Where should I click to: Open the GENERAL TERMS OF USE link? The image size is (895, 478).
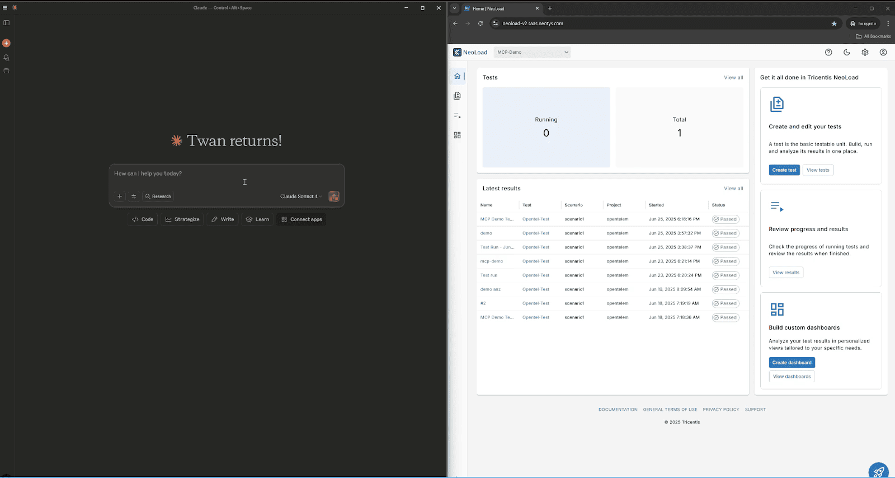click(x=670, y=410)
